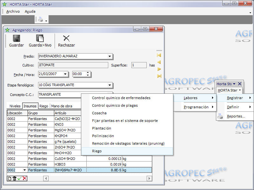Click the Reportes printer icon

point(220,116)
